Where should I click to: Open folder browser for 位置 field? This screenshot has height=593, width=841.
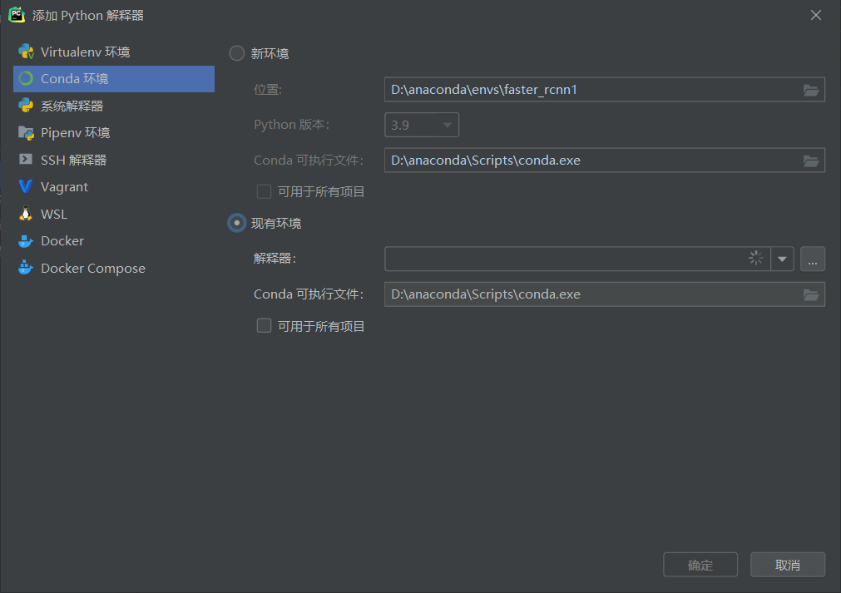pyautogui.click(x=811, y=89)
